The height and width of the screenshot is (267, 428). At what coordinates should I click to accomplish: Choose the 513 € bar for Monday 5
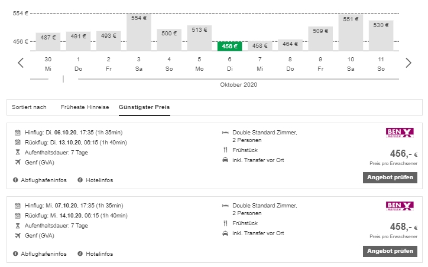(200, 38)
